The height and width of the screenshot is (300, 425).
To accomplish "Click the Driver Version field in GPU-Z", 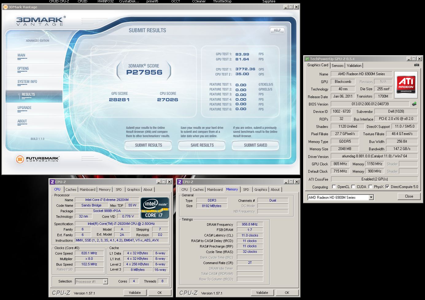I will point(374,156).
